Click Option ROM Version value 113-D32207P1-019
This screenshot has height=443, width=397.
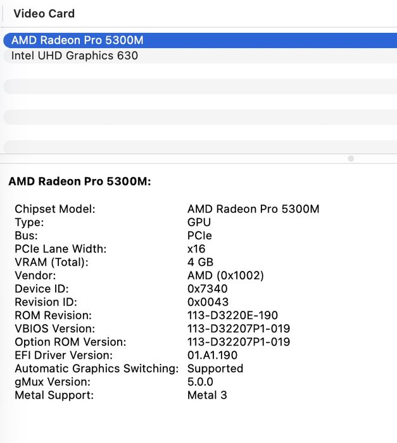point(239,342)
